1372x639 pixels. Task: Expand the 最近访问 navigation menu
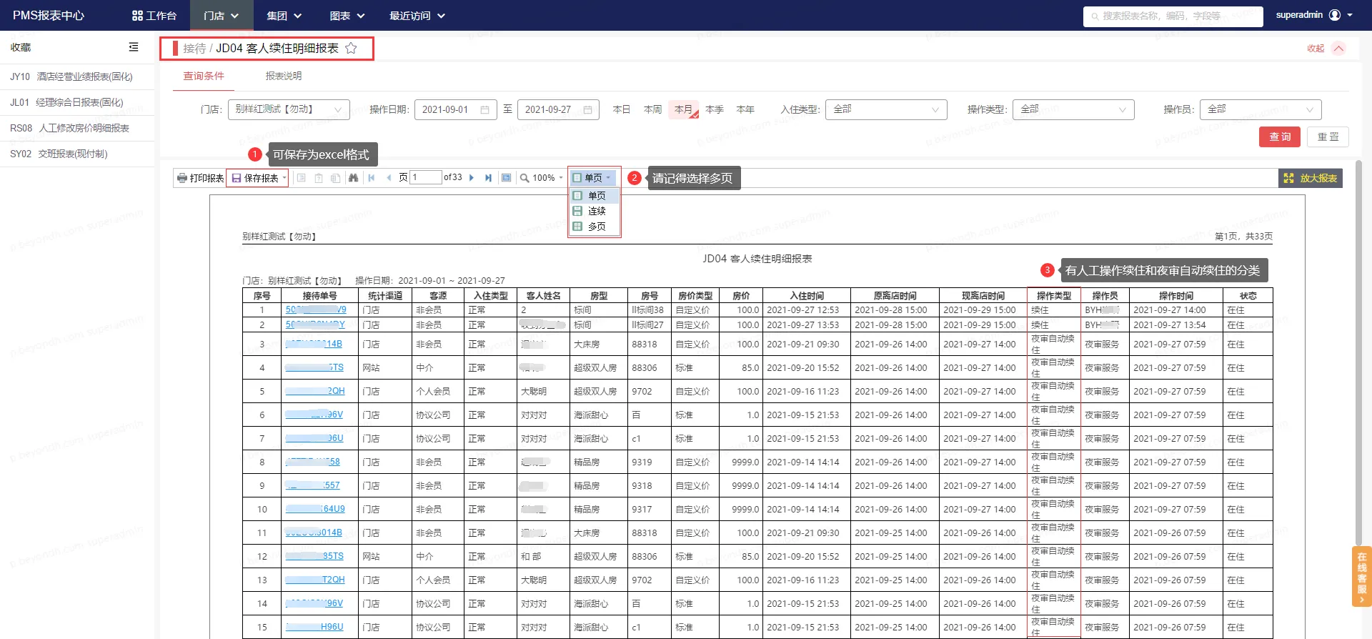(x=417, y=16)
